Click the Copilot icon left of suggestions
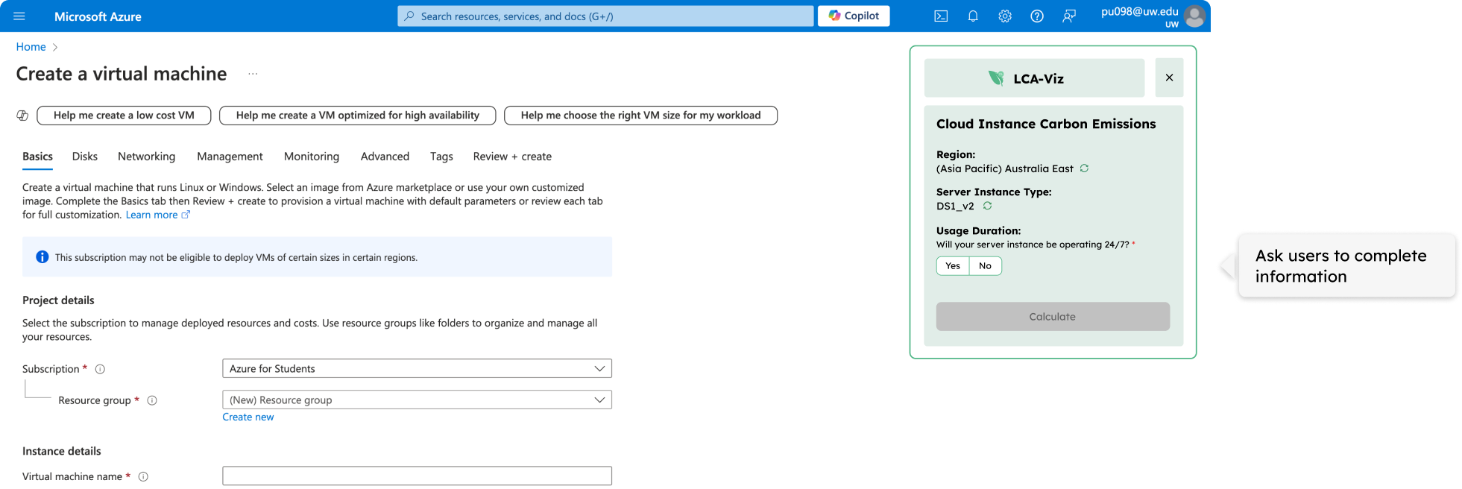 [22, 116]
